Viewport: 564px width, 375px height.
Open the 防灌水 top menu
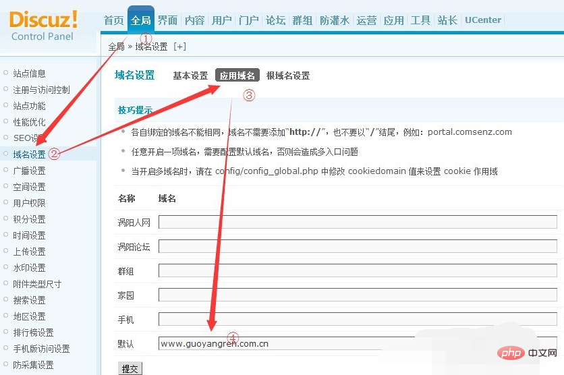tap(335, 20)
